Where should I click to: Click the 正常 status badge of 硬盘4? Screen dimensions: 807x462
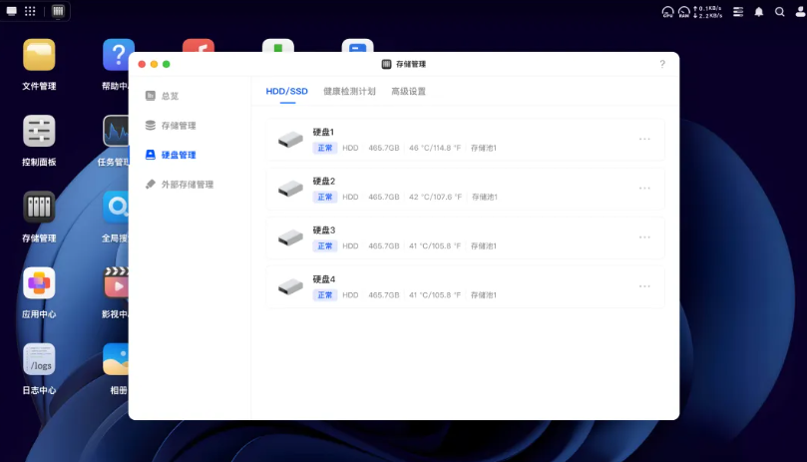click(x=325, y=295)
